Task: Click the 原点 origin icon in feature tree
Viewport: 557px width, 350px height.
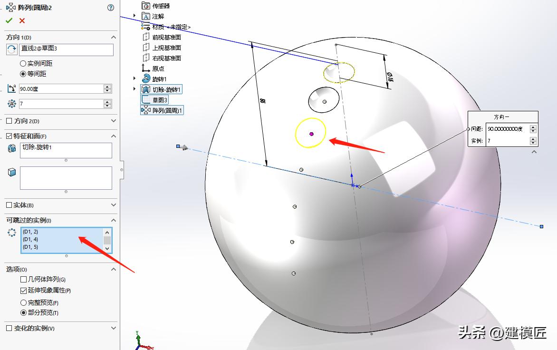Action: (145, 68)
